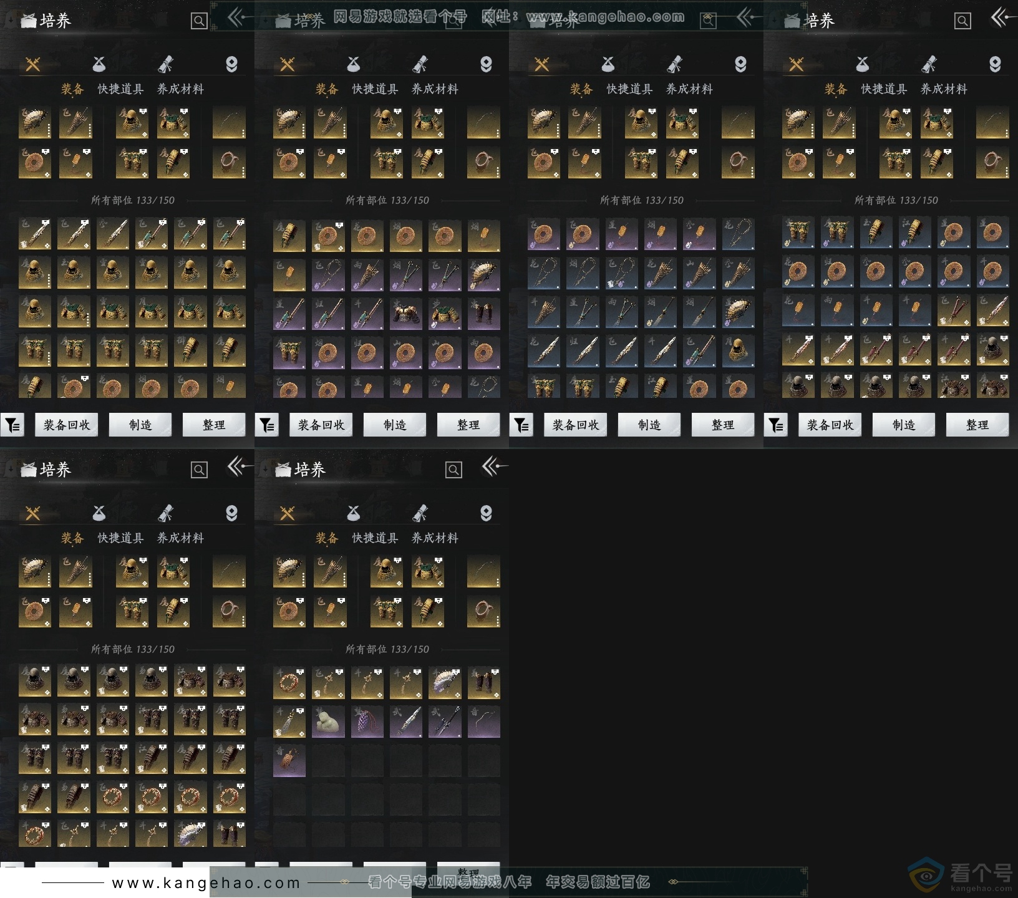Click 整理 button in top-right panel
Viewport: 1018px width, 898px height.
click(x=977, y=425)
